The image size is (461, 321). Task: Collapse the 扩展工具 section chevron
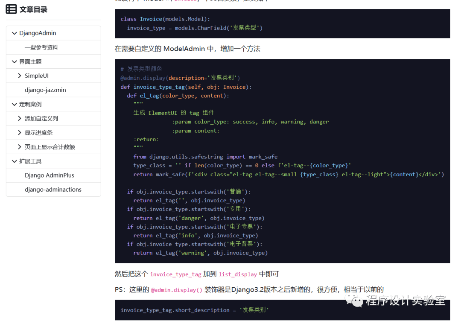[x=14, y=161]
